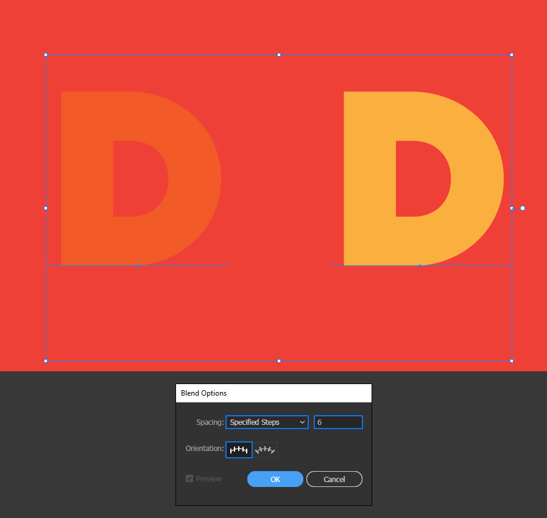
Task: Cancel the Blend Options dialog
Action: [334, 479]
